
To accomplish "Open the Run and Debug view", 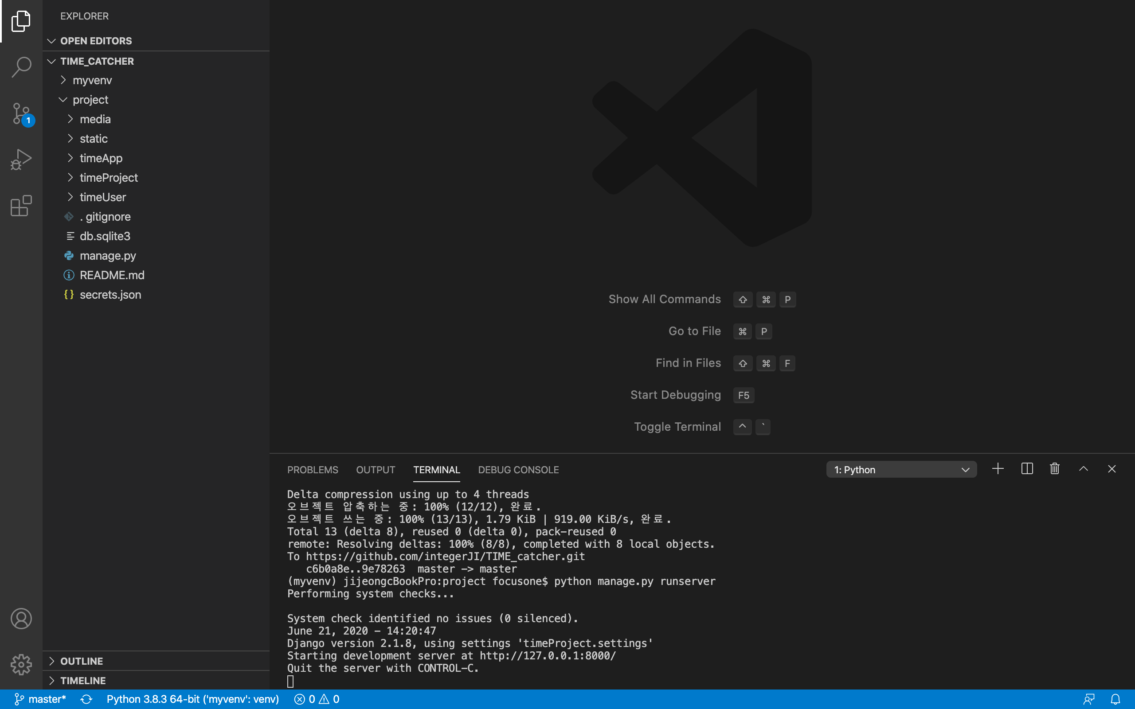I will coord(21,160).
